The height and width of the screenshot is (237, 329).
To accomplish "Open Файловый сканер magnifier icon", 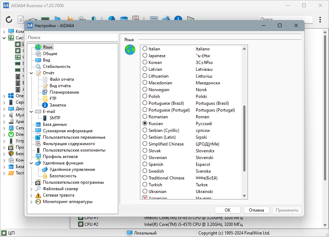I will [38, 189].
